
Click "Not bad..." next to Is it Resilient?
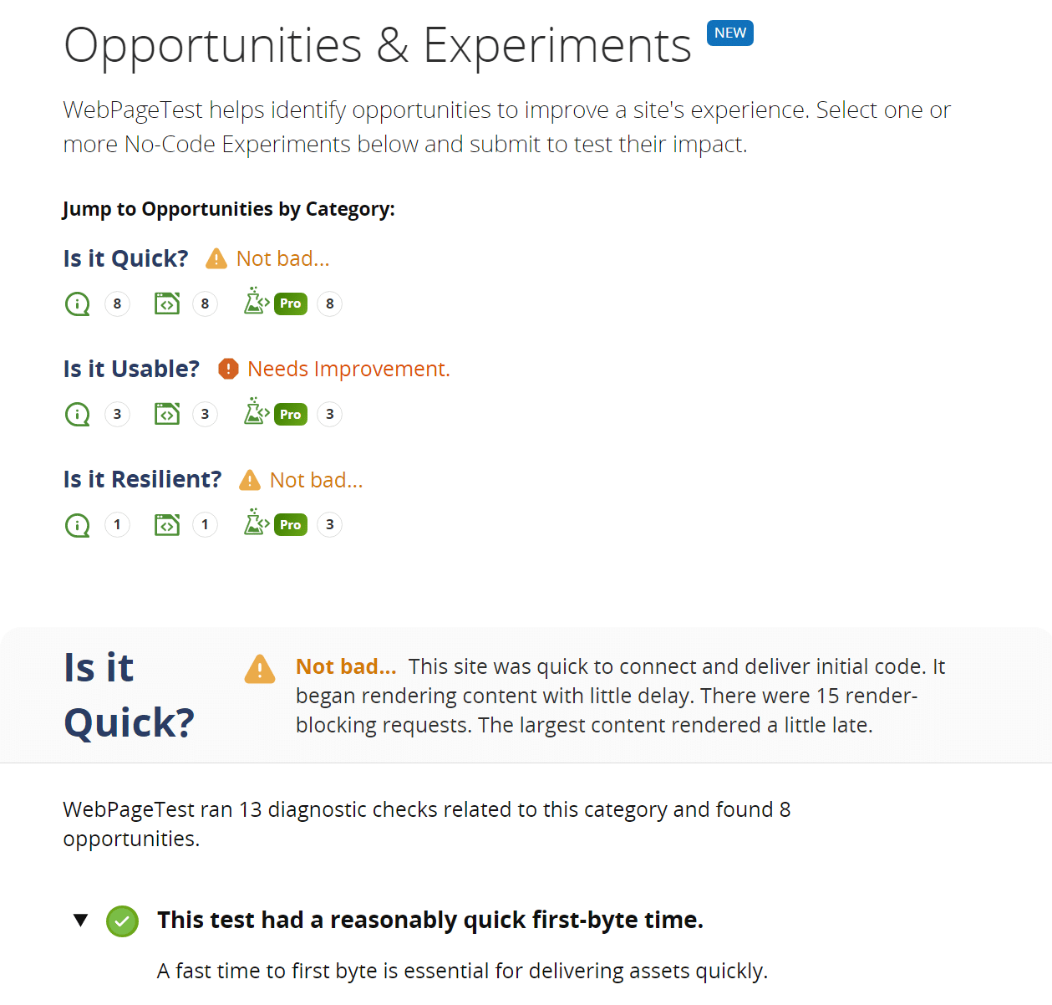(x=316, y=479)
